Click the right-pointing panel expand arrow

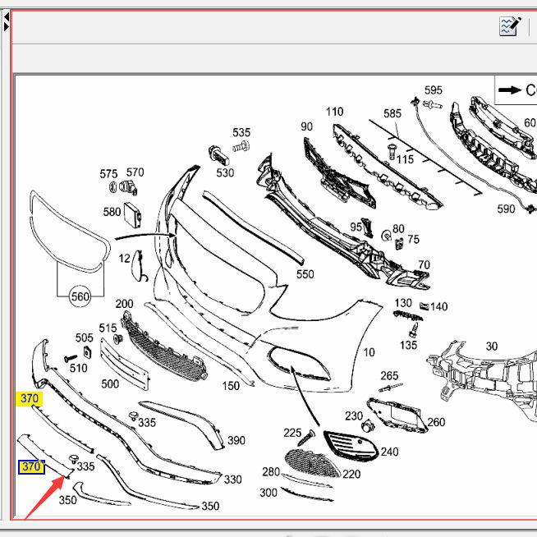click(7, 26)
